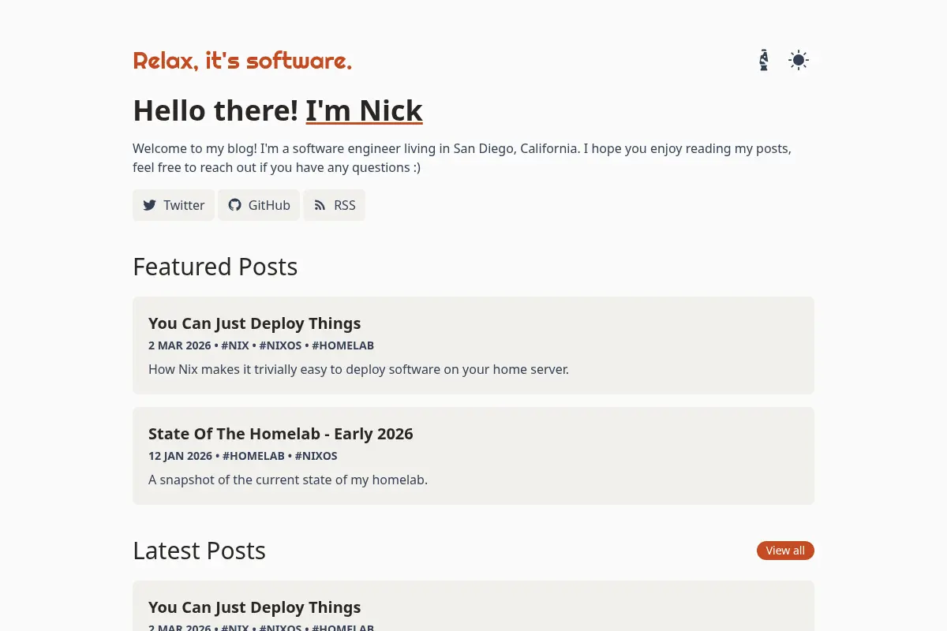
Task: Open the GitHub octocat icon link
Action: 234,205
